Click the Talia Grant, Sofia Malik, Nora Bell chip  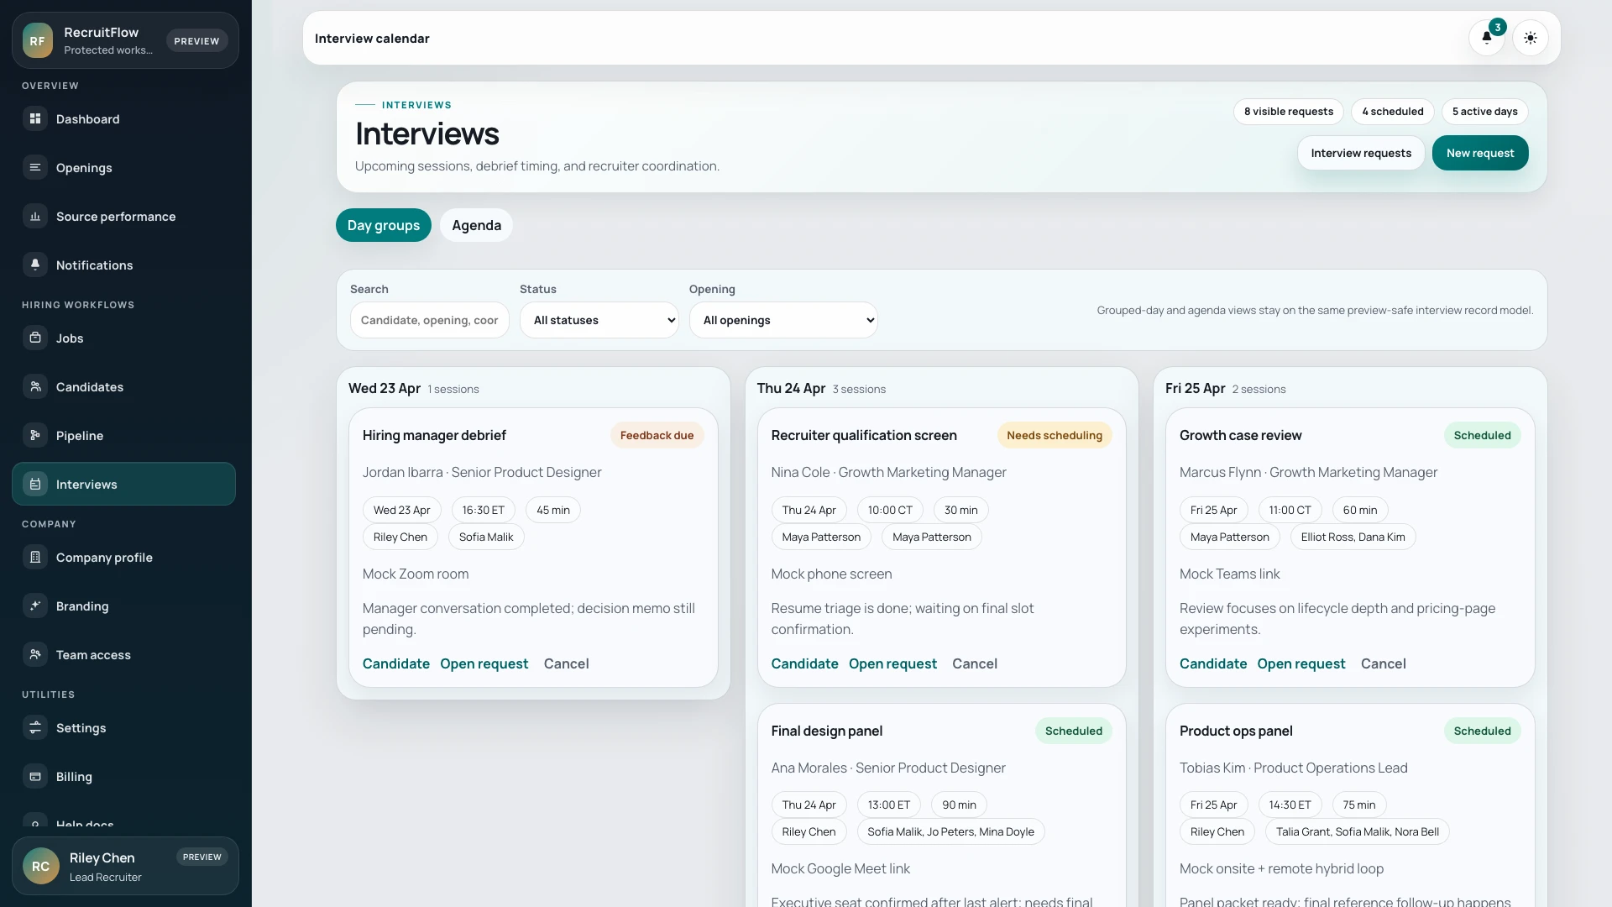pyautogui.click(x=1358, y=831)
